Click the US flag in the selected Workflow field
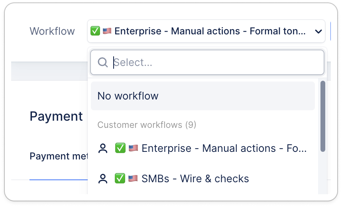Screen dimensions: 342x207 [107, 31]
